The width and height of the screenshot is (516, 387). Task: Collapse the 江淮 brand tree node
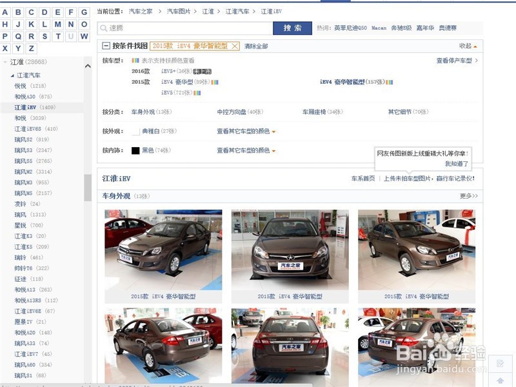5,62
